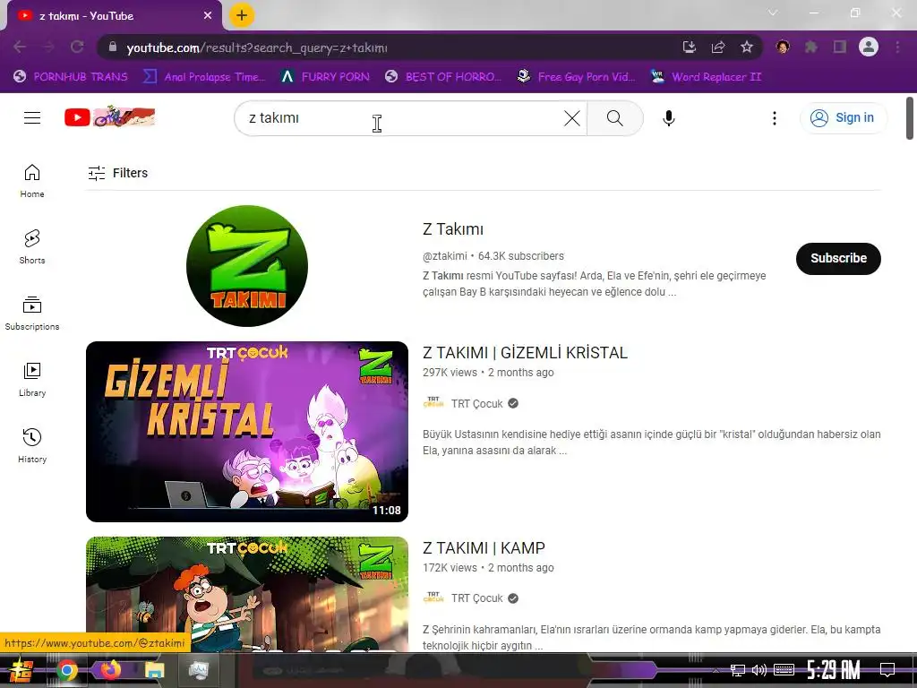The width and height of the screenshot is (917, 688).
Task: Toggle browser side panel icon
Action: 840,47
